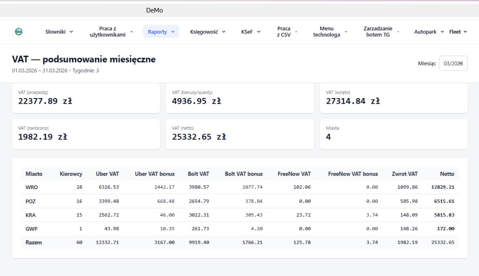Click Razem Kierowcy total 60
Image resolution: width=479 pixels, height=276 pixels.
click(x=79, y=242)
